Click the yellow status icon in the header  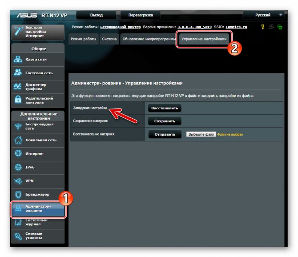coord(263,27)
